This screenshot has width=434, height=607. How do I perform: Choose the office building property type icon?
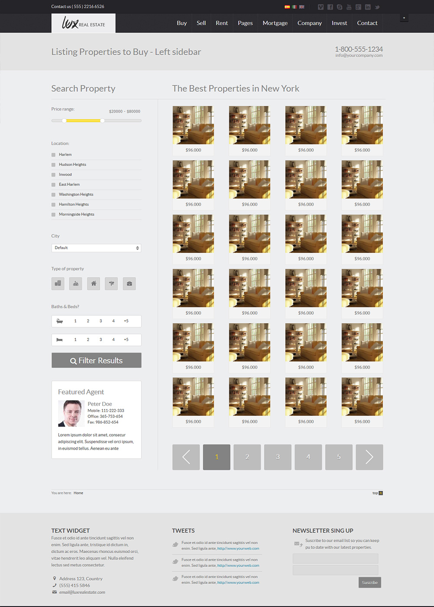click(58, 284)
